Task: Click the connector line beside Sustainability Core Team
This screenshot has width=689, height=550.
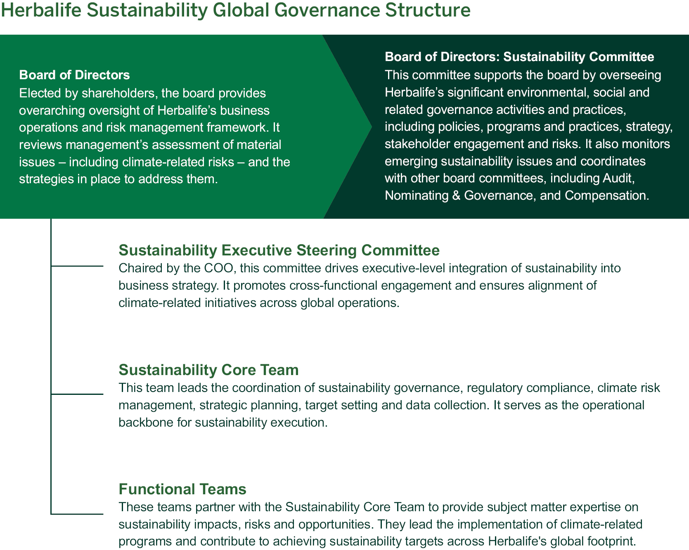Action: tap(77, 394)
